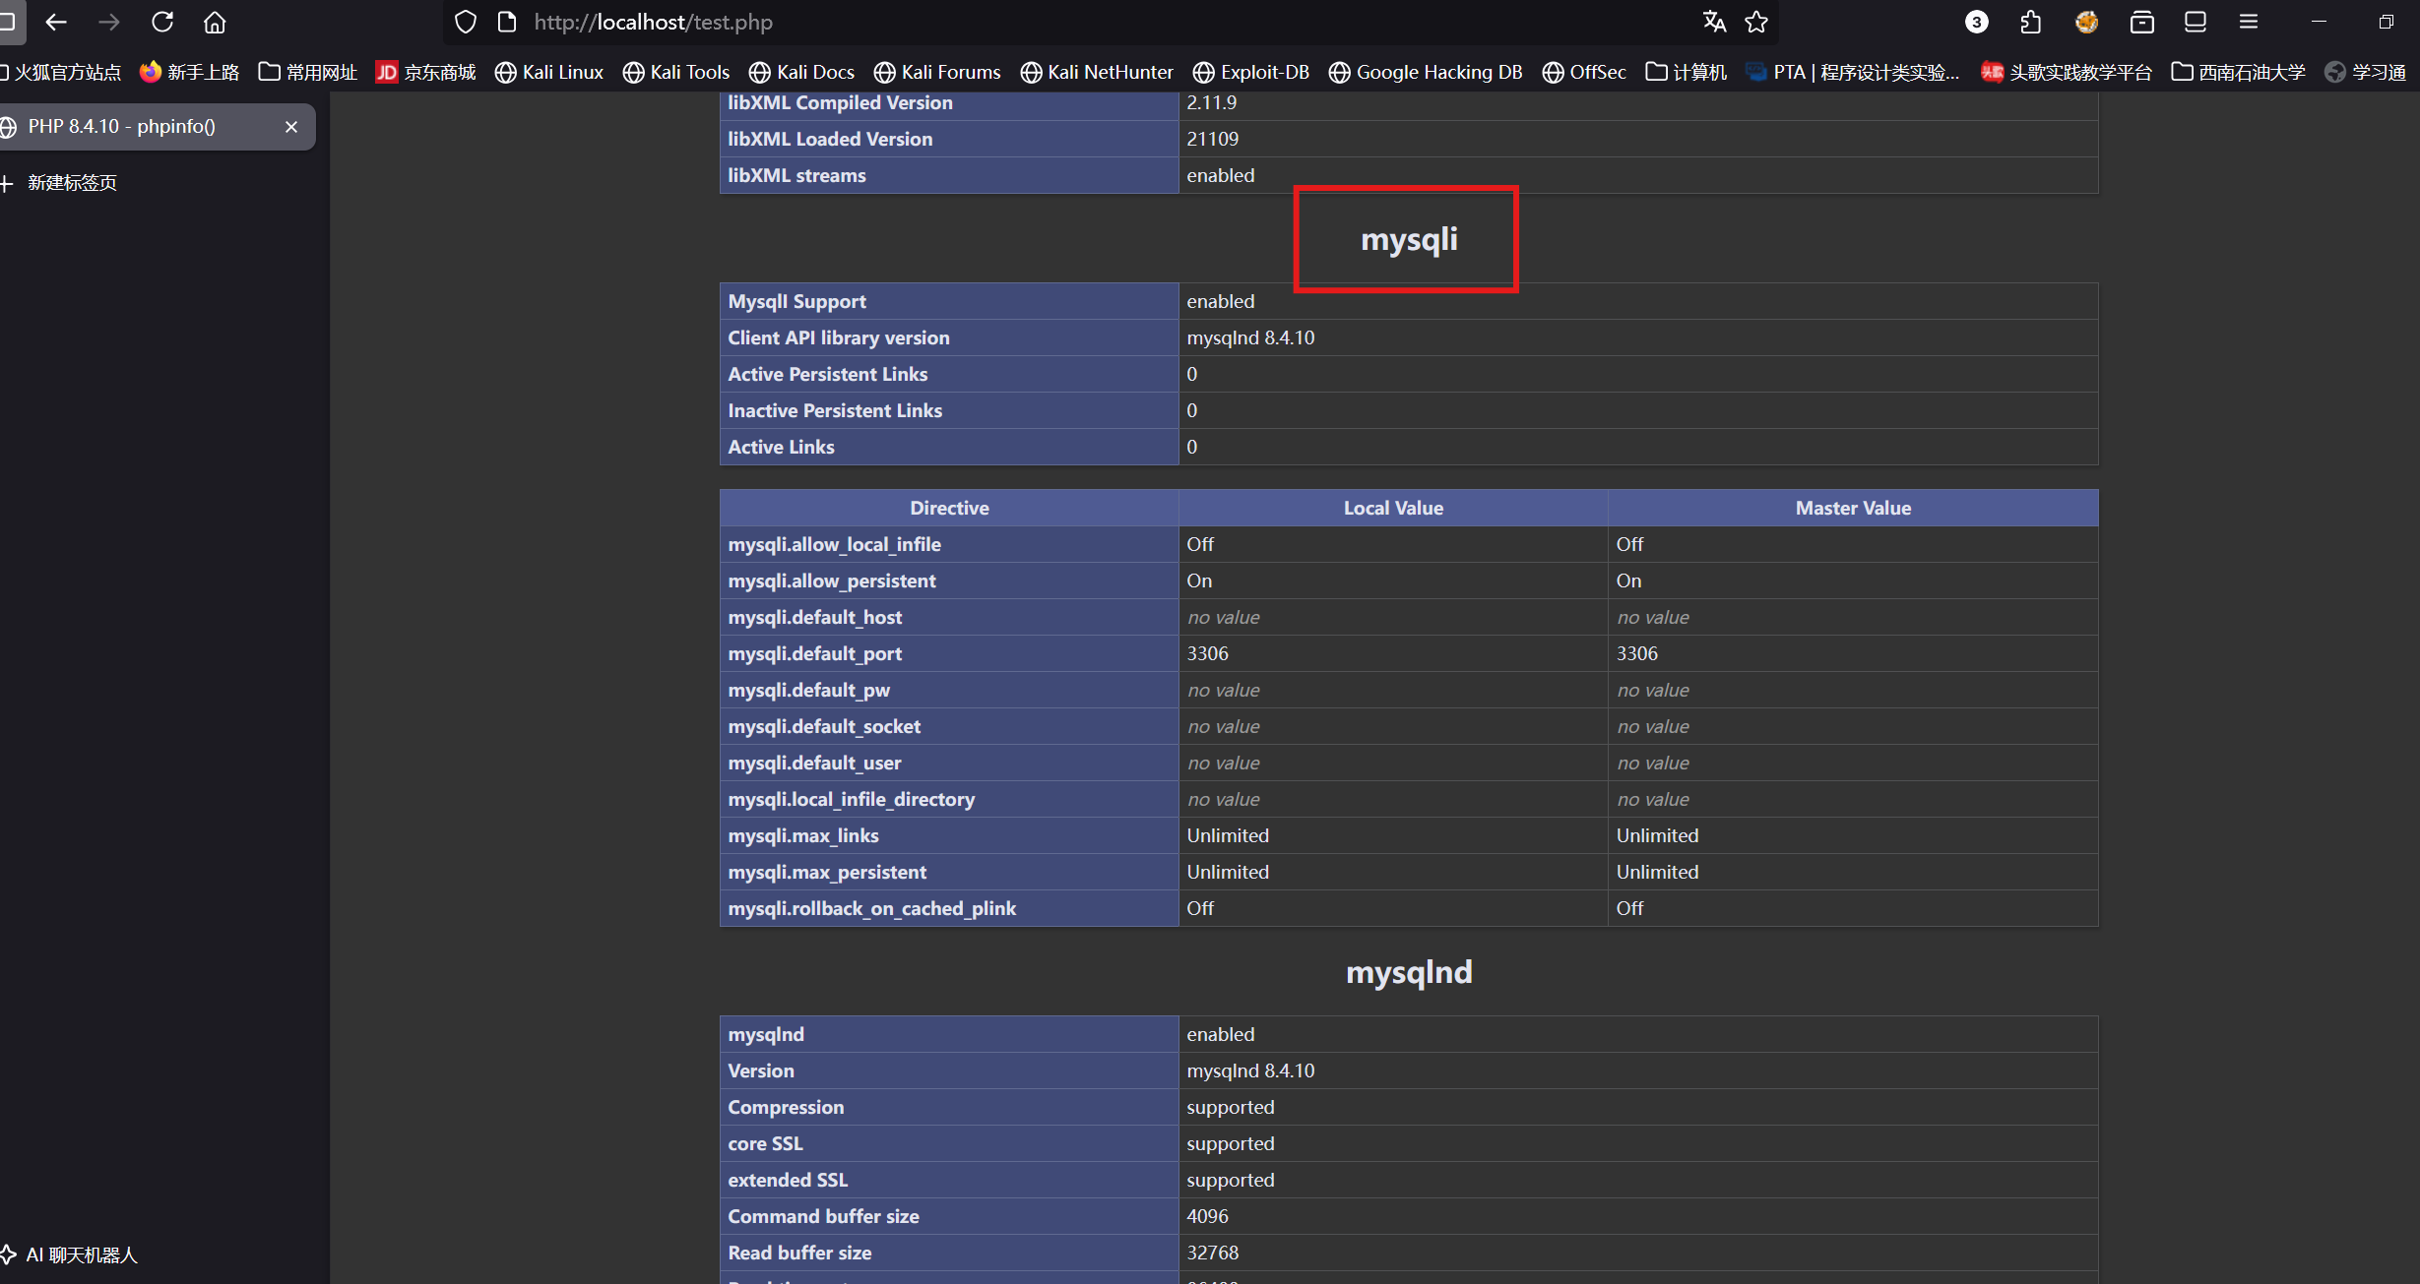This screenshot has height=1284, width=2420.
Task: Open the Exploit-DB bookmark
Action: click(x=1249, y=71)
